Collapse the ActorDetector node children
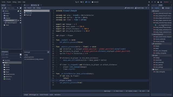Viewport: 173px width, 97px height. click(3, 20)
